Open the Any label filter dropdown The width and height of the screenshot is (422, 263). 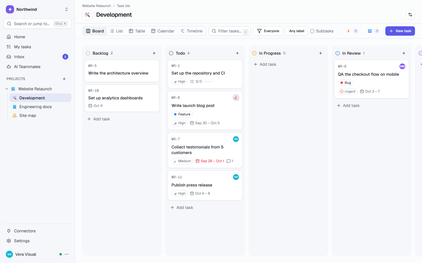(x=297, y=31)
